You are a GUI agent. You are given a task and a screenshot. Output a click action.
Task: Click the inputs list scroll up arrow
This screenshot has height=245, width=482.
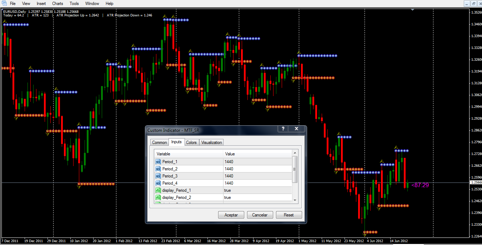(295, 153)
